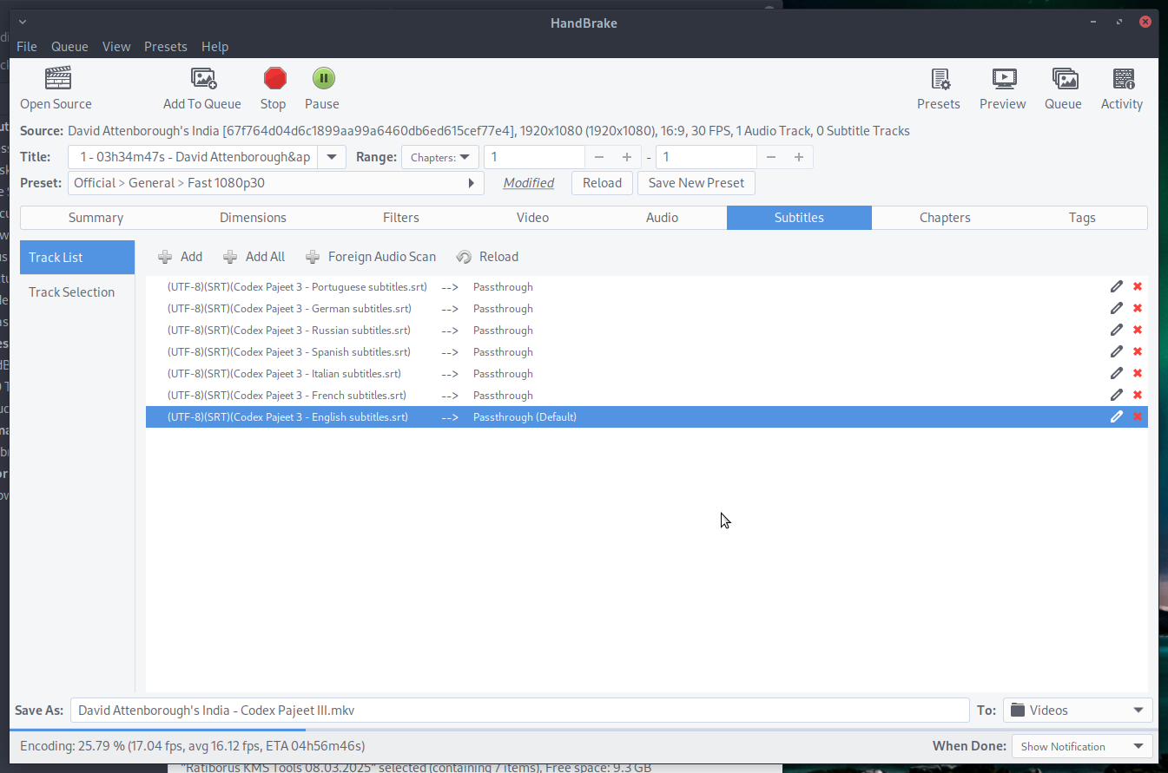Click the start chapter number field
Image resolution: width=1168 pixels, height=773 pixels.
[x=535, y=157]
